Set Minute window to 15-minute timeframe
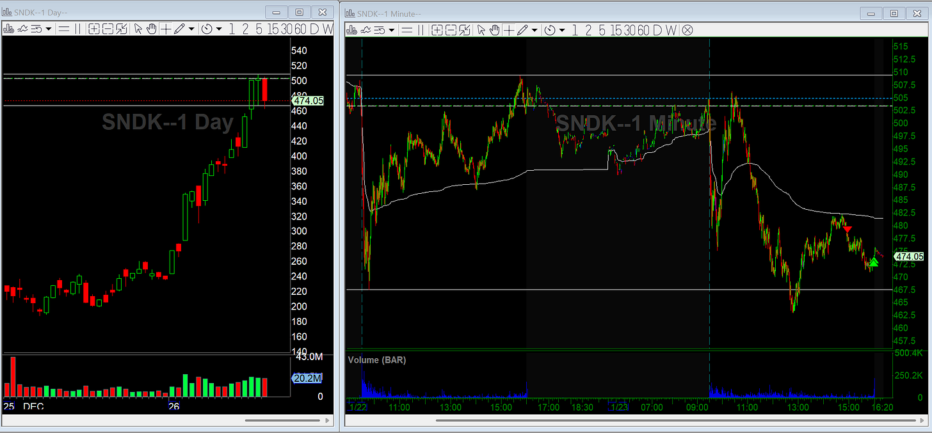 616,29
